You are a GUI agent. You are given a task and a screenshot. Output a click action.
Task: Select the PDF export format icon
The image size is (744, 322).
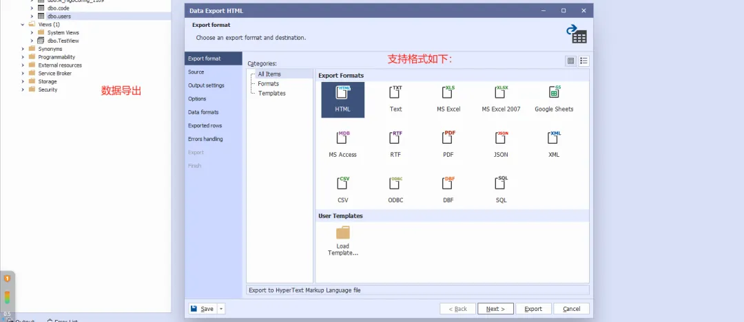pyautogui.click(x=448, y=138)
